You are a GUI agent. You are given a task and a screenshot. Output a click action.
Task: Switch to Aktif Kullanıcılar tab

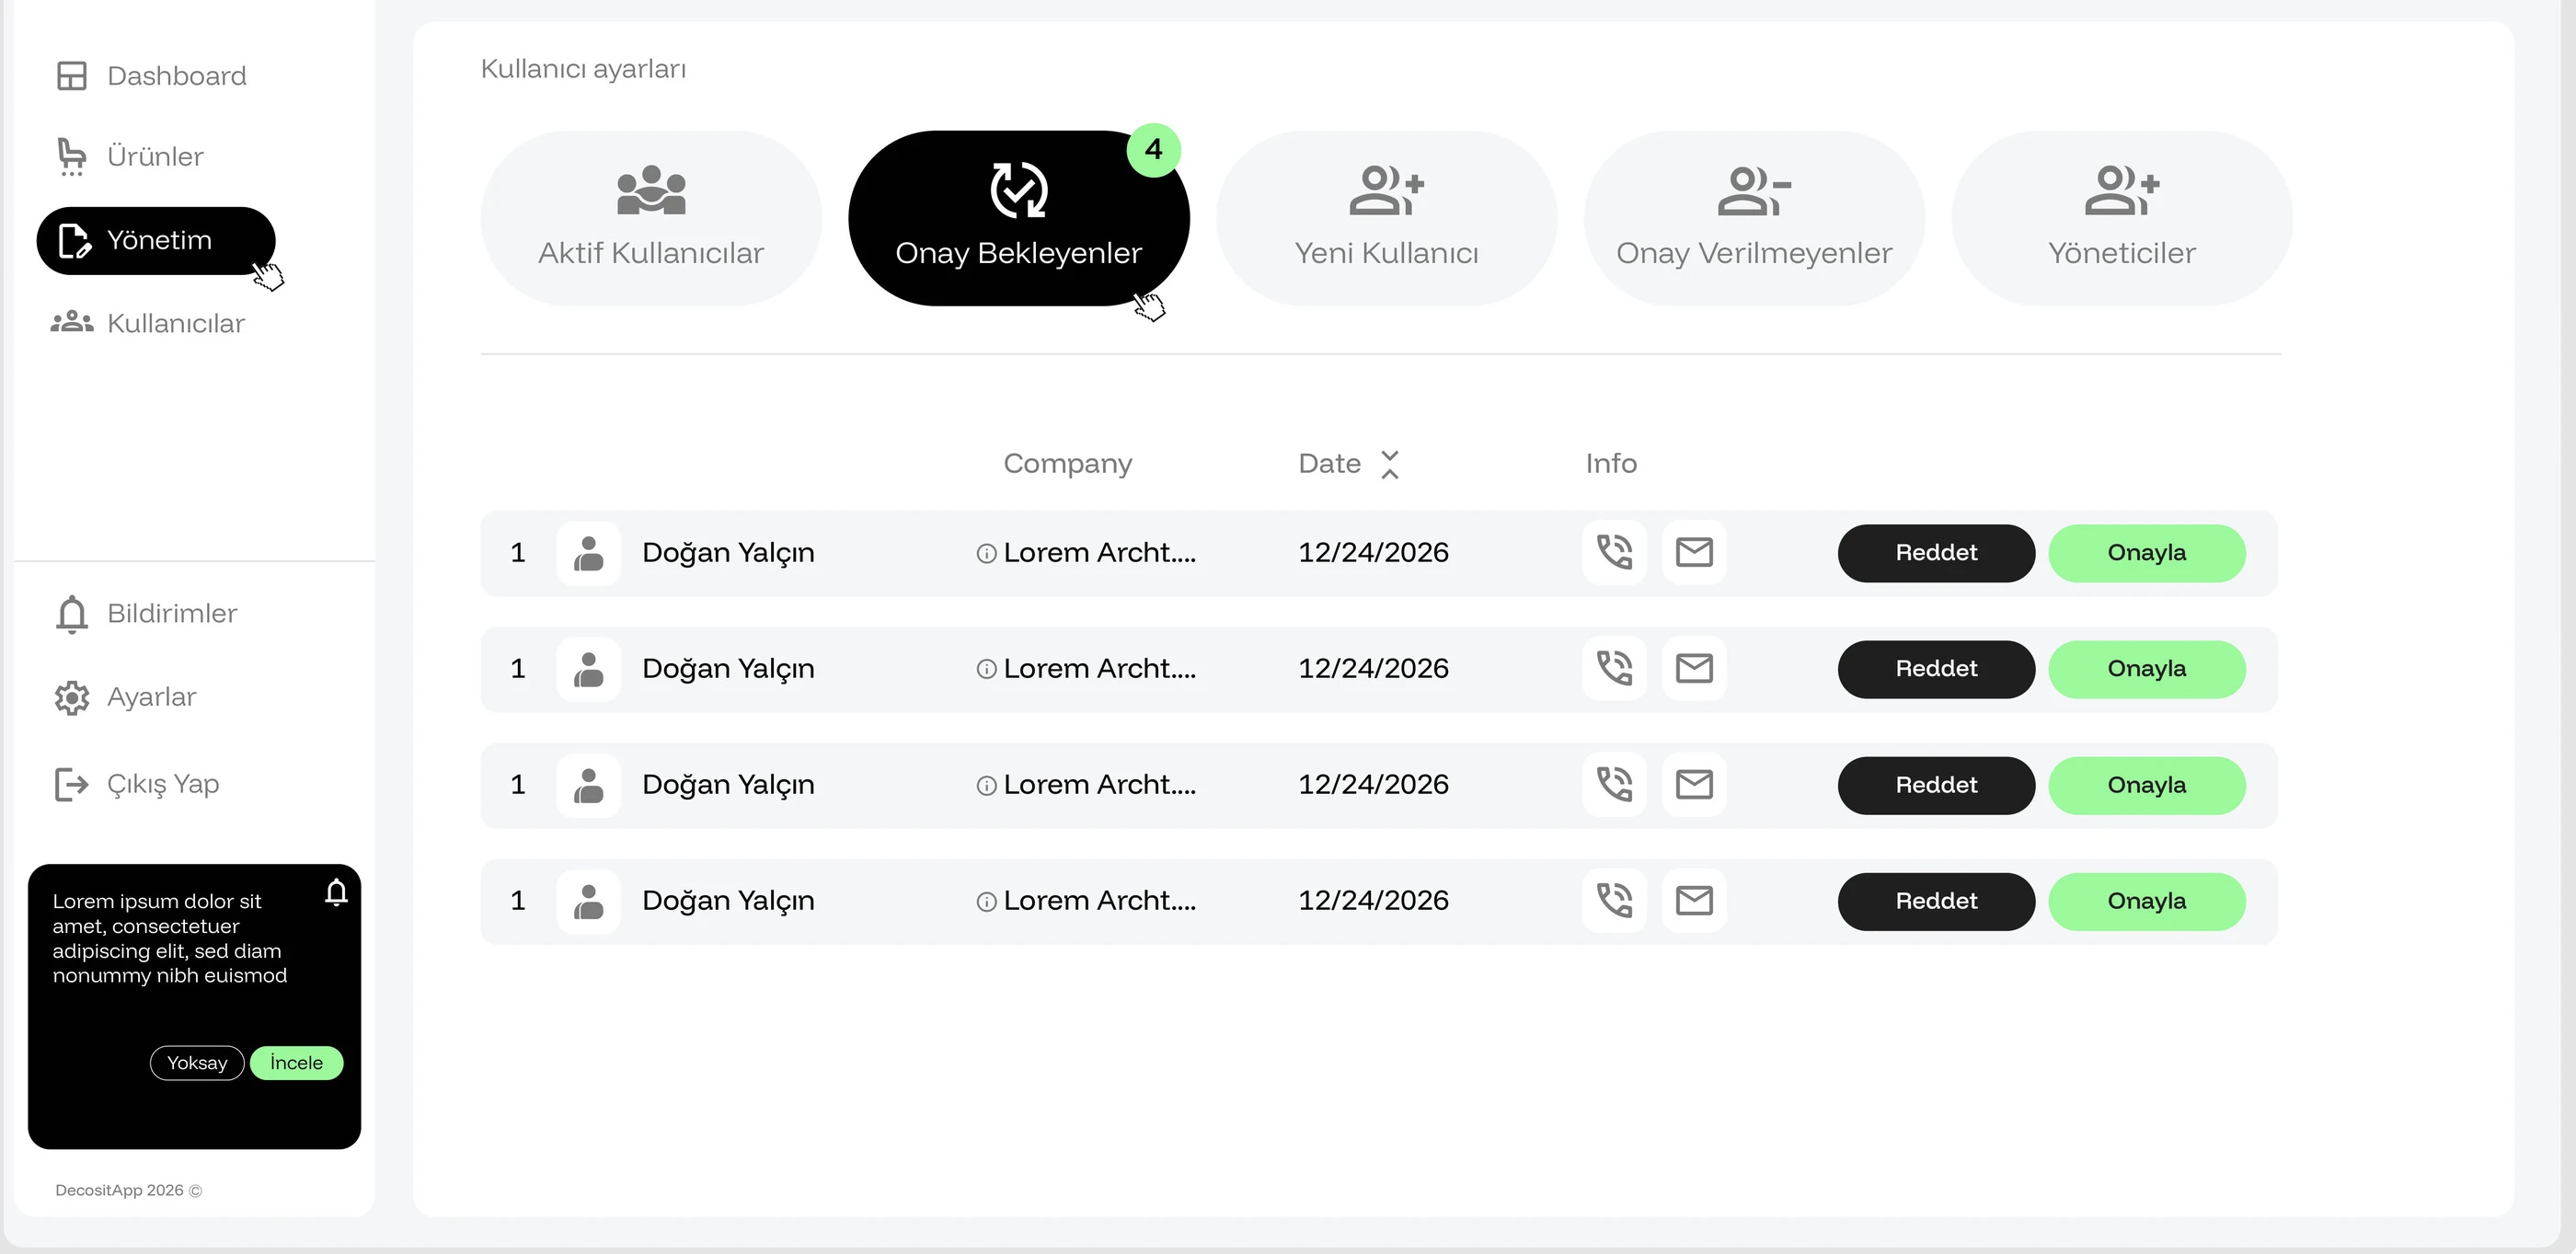tap(651, 218)
